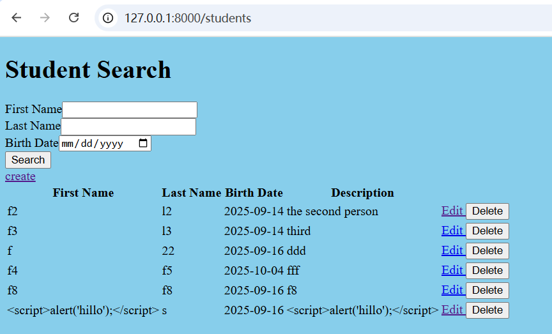552x334 pixels.
Task: Delete the script alert student
Action: tap(487, 310)
